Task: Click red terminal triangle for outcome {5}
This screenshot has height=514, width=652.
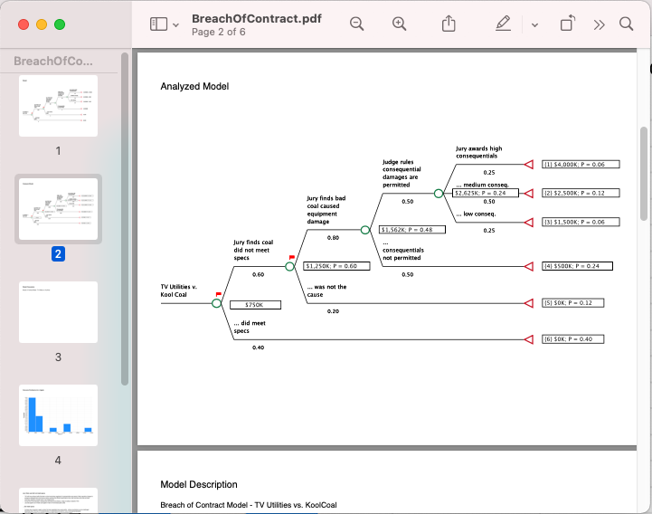Action: pos(528,303)
